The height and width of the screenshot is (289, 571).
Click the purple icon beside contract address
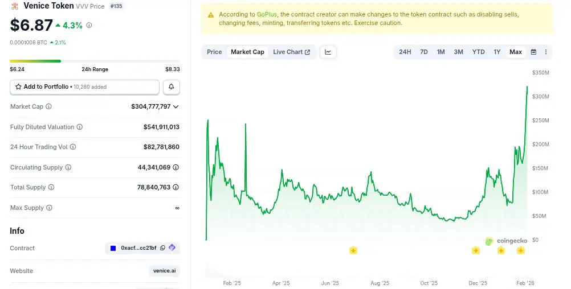pyautogui.click(x=172, y=248)
